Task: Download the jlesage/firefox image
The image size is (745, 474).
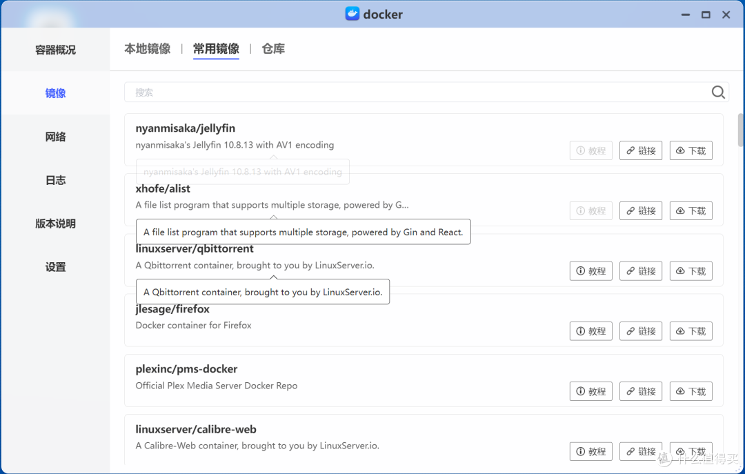Action: 691,331
